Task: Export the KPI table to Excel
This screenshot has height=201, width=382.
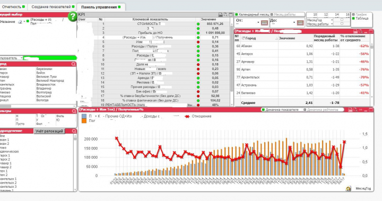Action: (x=225, y=15)
